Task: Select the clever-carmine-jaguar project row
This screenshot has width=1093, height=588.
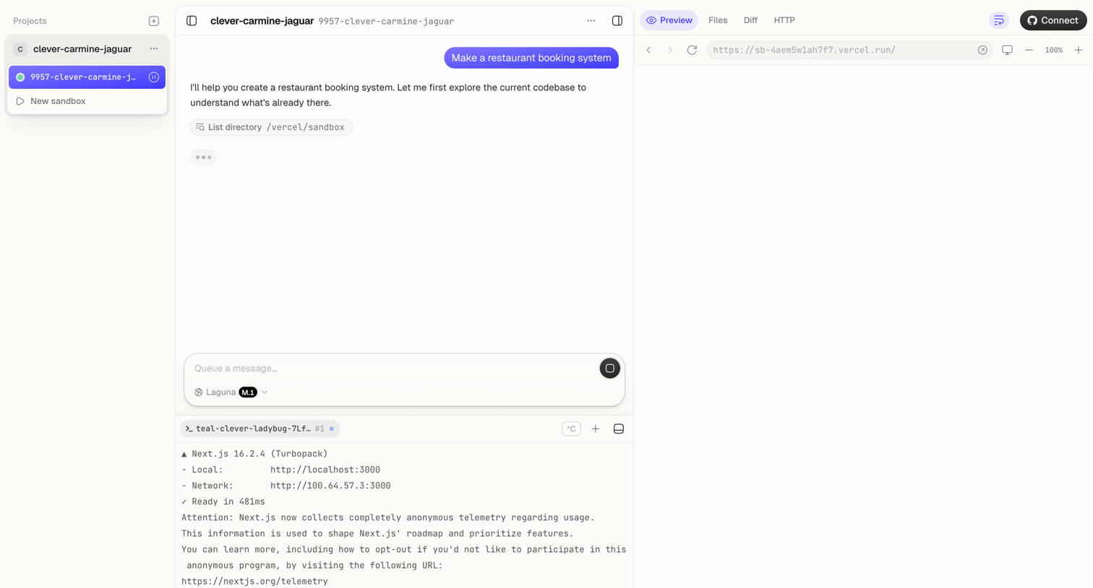Action: [87, 49]
